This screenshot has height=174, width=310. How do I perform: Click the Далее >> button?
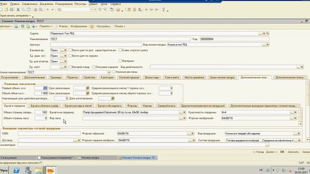271,152
